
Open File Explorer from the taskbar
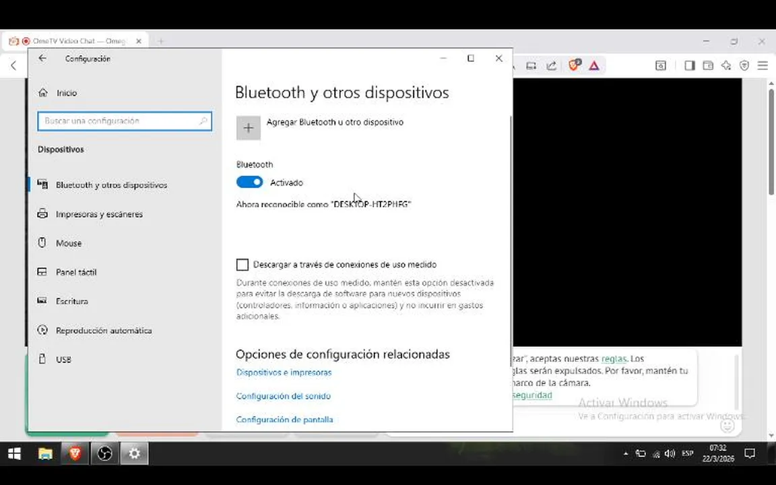45,453
